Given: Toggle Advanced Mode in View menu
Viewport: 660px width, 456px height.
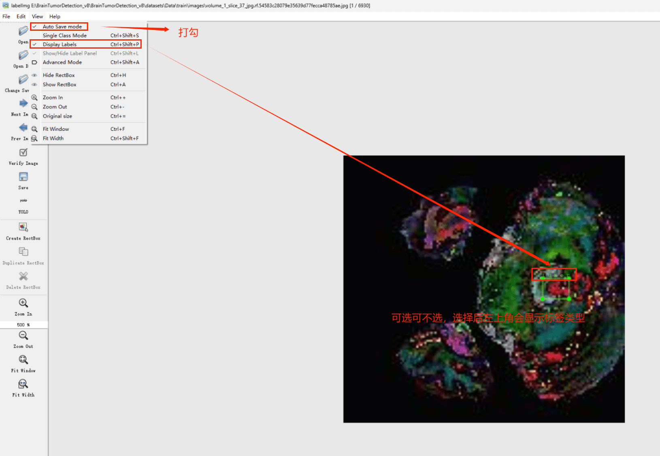Looking at the screenshot, I should tap(62, 62).
